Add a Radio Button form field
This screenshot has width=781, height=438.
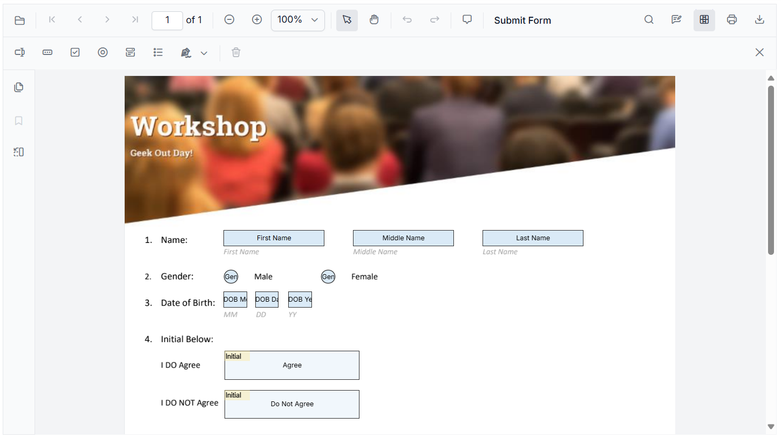(x=103, y=52)
